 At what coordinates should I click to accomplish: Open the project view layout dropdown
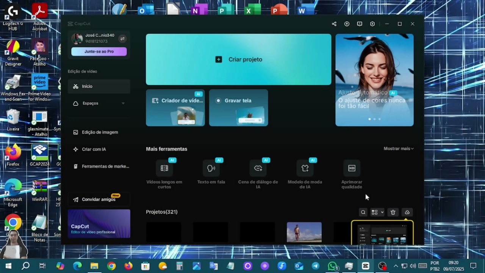pos(377,212)
